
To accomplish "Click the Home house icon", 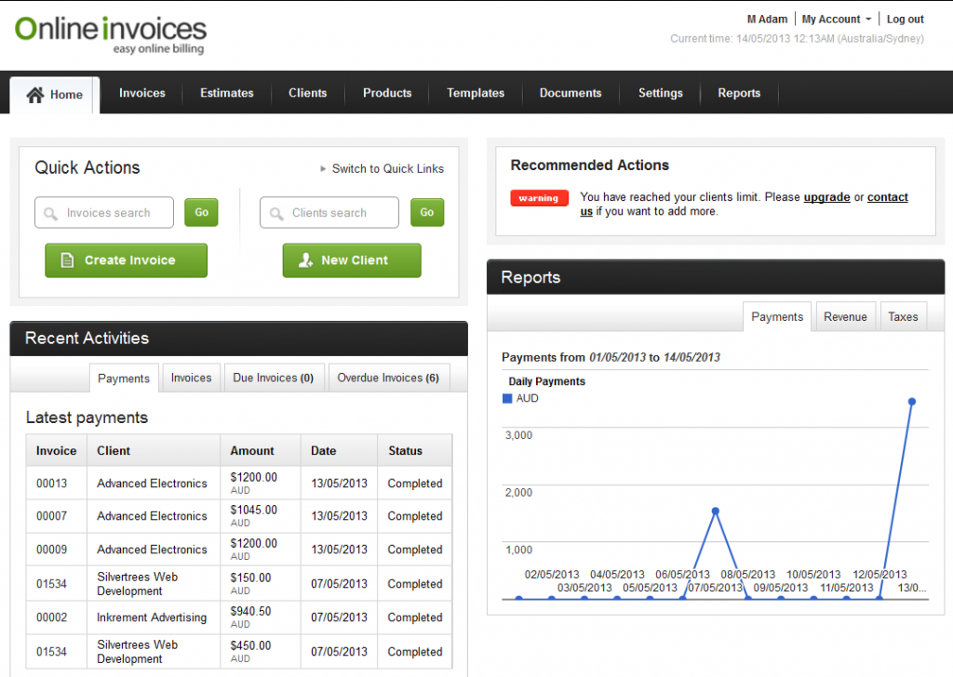I will pos(34,93).
